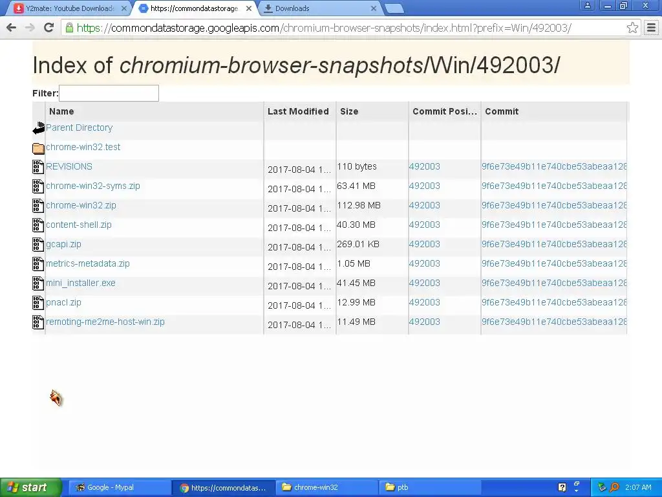Click the file icon beside chrome-win32-syms.zip
Image resolution: width=662 pixels, height=497 pixels.
tap(38, 186)
